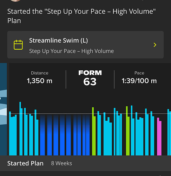Tap the 8 Weeks duration text
The height and width of the screenshot is (176, 171).
tap(61, 163)
